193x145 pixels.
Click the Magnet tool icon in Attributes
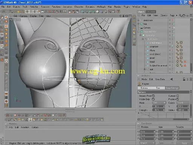(x=139, y=84)
